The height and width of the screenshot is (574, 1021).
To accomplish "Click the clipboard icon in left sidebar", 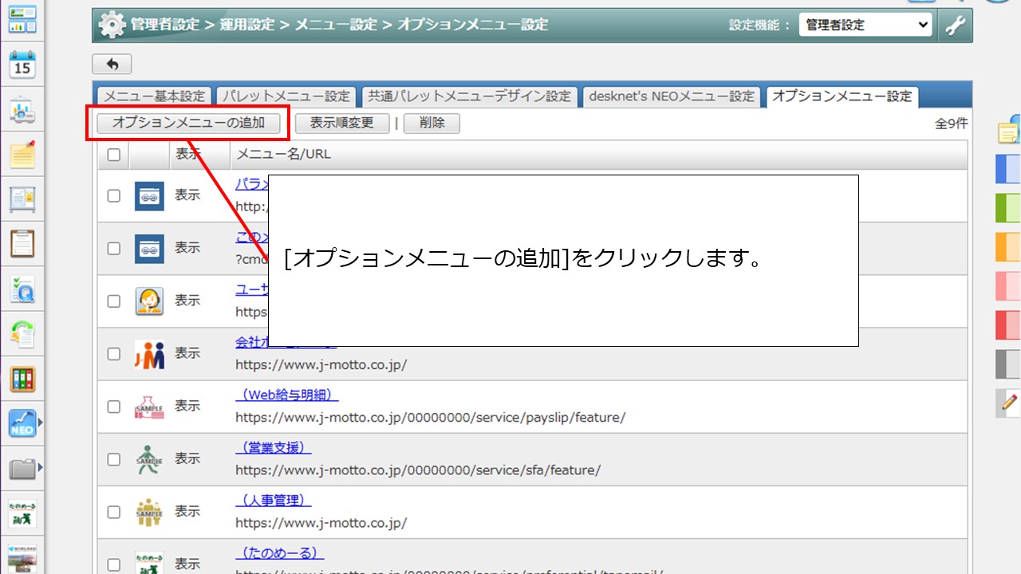I will click(22, 243).
